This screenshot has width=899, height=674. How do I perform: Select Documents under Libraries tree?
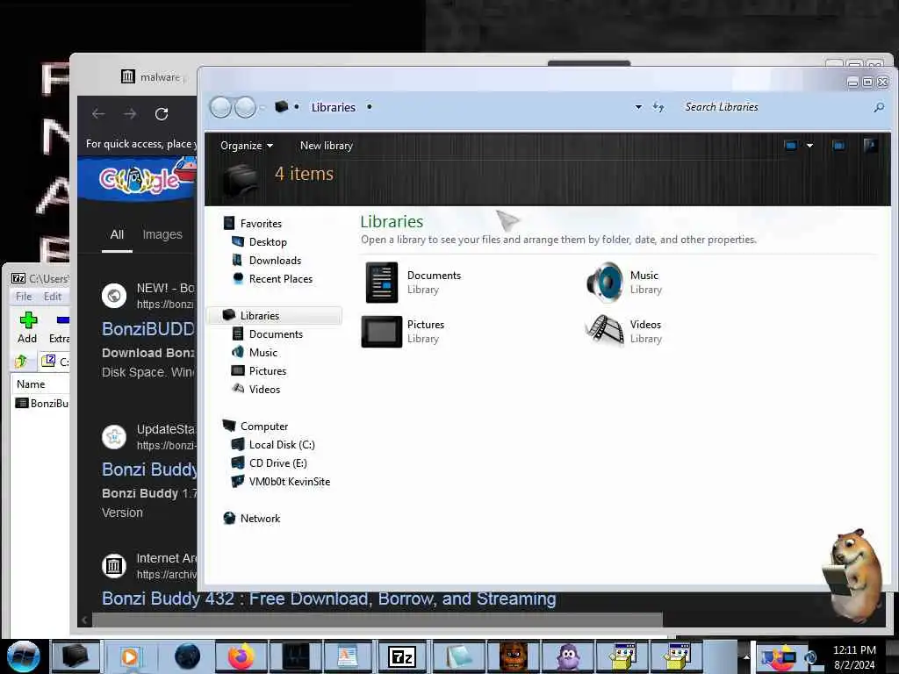pos(276,334)
